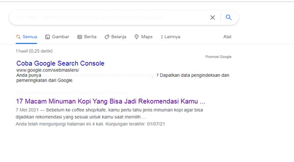Click the blue magnifier search icon
The width and height of the screenshot is (294, 162).
[229, 17]
